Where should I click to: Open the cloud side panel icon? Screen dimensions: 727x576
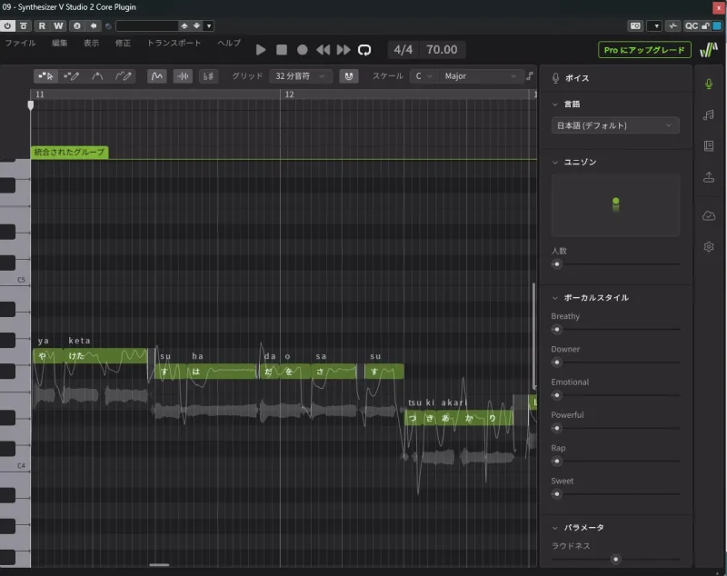[x=709, y=216]
